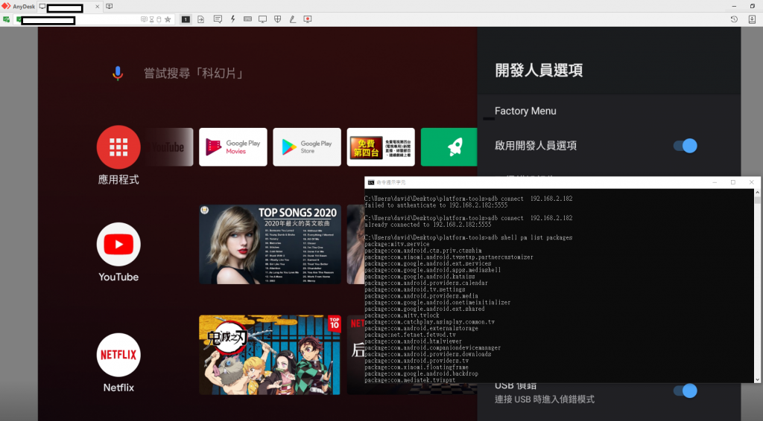Click the shield permissions icon
763x421 pixels.
tap(277, 19)
